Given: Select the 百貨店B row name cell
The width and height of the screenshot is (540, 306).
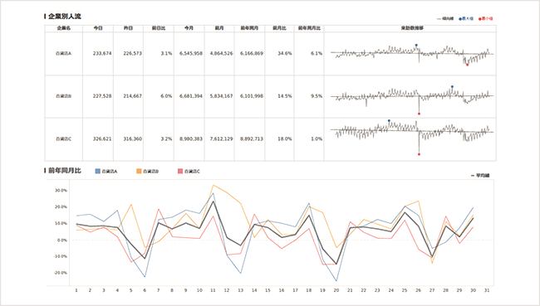Looking at the screenshot, I should (64, 96).
